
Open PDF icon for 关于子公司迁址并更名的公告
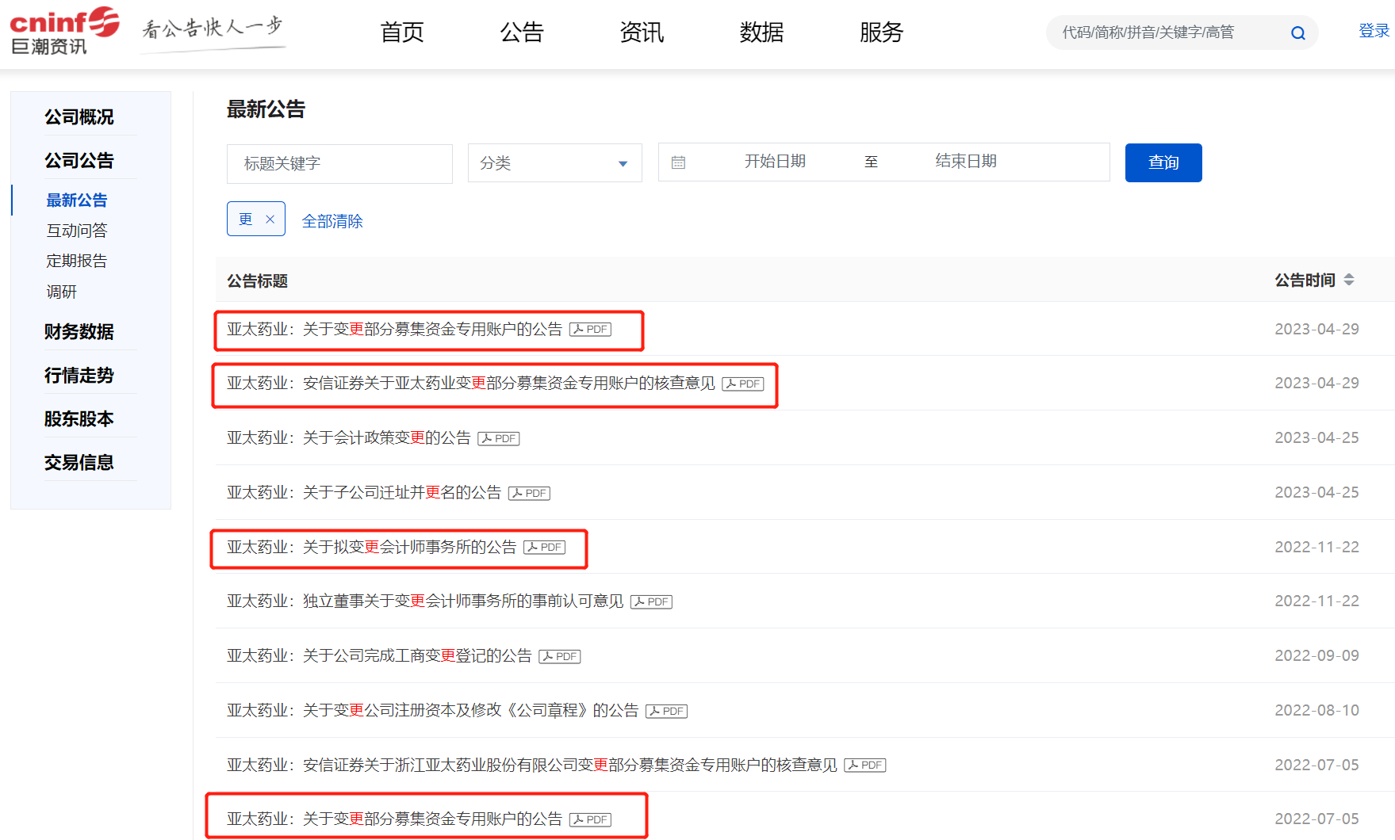point(529,493)
